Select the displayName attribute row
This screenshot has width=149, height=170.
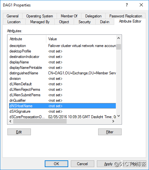point(62,62)
